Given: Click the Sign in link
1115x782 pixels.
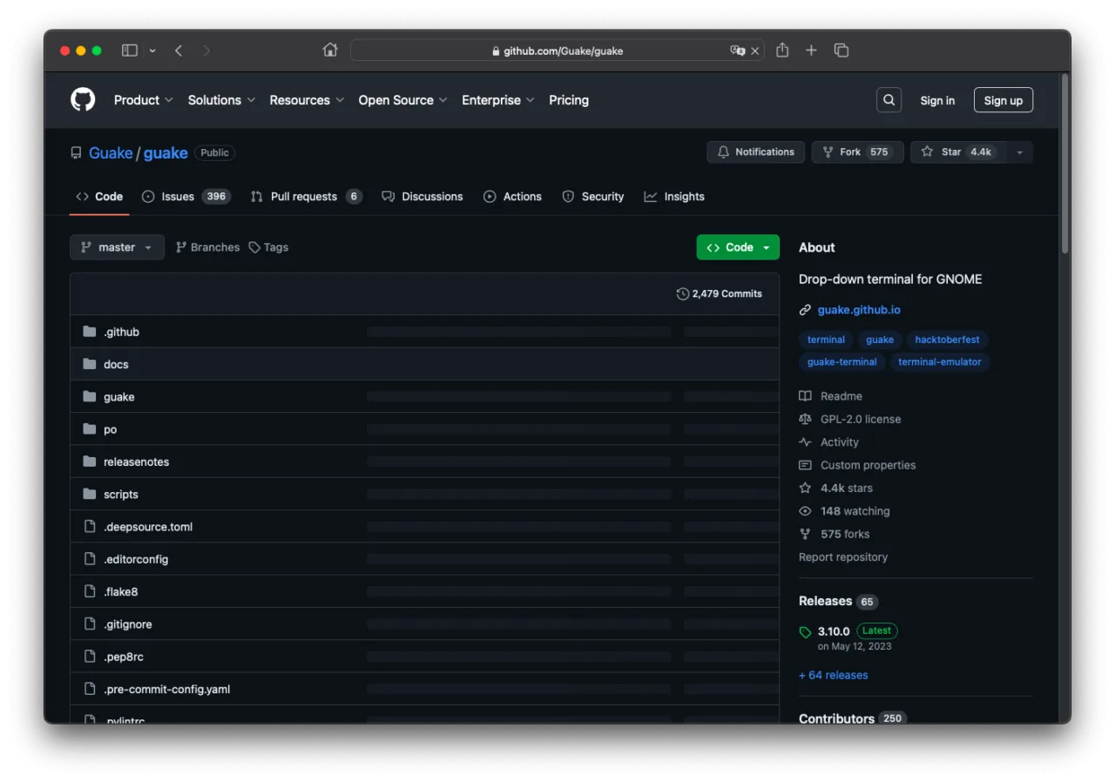Looking at the screenshot, I should click(x=937, y=101).
